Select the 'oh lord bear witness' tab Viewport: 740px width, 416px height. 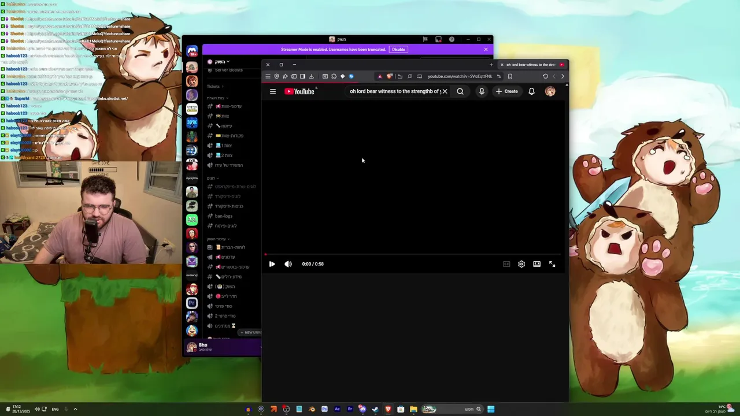(x=532, y=65)
